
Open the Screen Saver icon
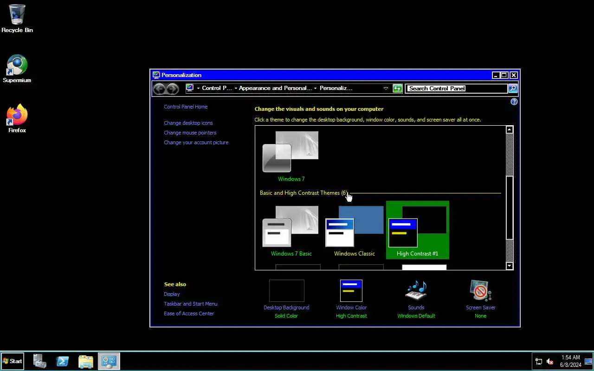click(x=481, y=291)
